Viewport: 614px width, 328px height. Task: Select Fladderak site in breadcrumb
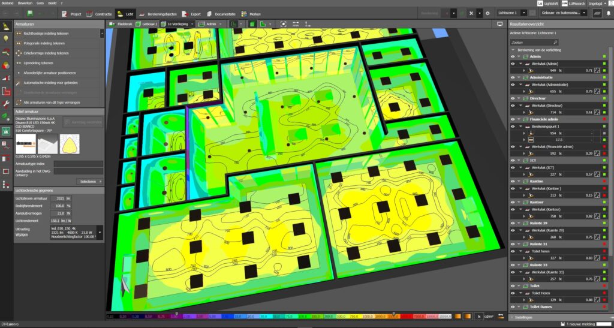(120, 24)
